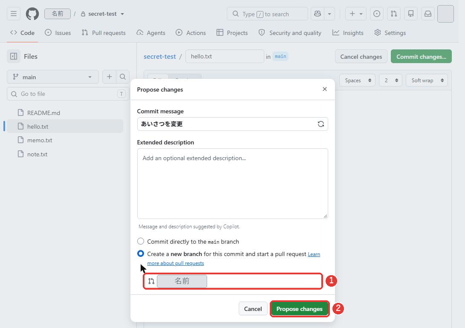Screen dimensions: 465x328
Task: Open the user avatar menu
Action: pos(445,14)
